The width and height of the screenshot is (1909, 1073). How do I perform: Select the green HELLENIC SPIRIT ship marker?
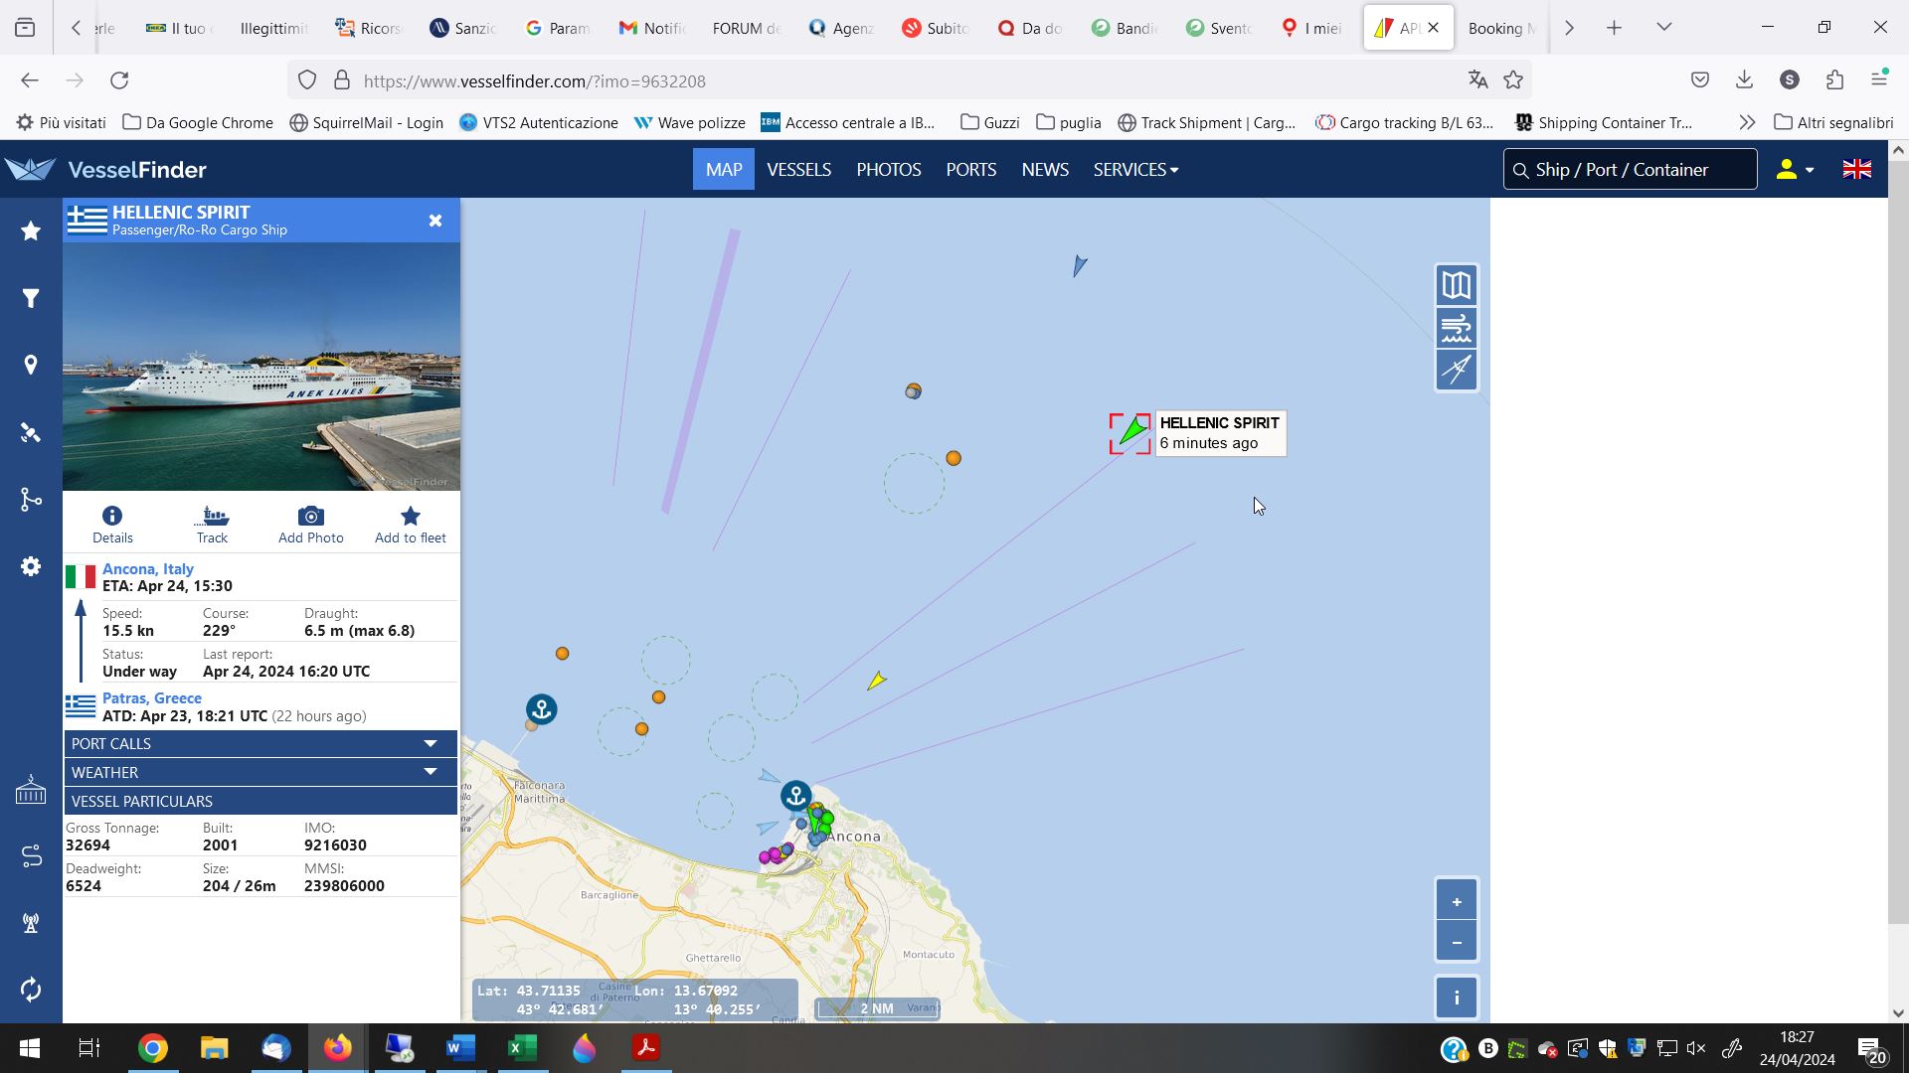coord(1131,432)
